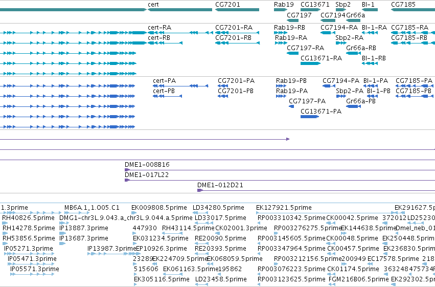
Task: Select the CG13671-PA protein label
Action: click(321, 112)
